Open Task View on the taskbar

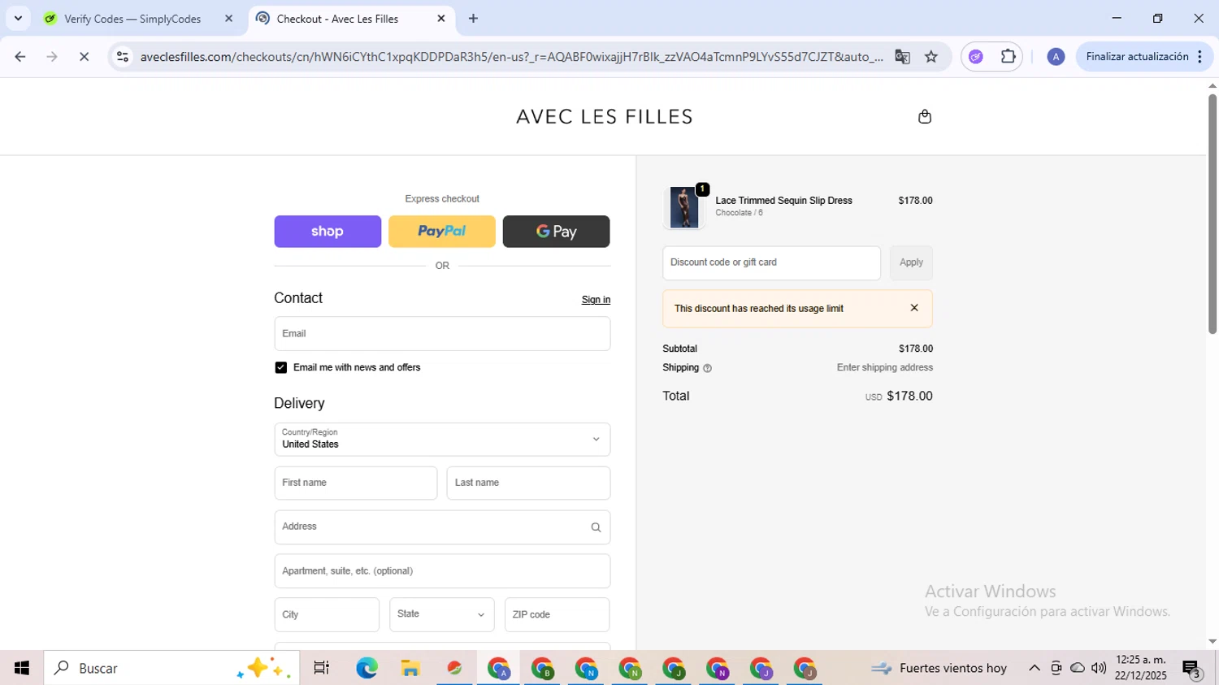point(322,668)
